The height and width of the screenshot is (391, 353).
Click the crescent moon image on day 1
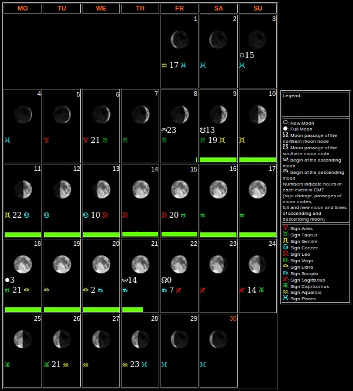pos(179,39)
